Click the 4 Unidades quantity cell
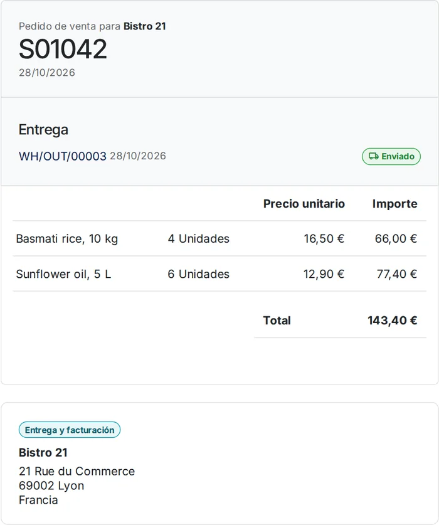The image size is (439, 525). pos(199,239)
